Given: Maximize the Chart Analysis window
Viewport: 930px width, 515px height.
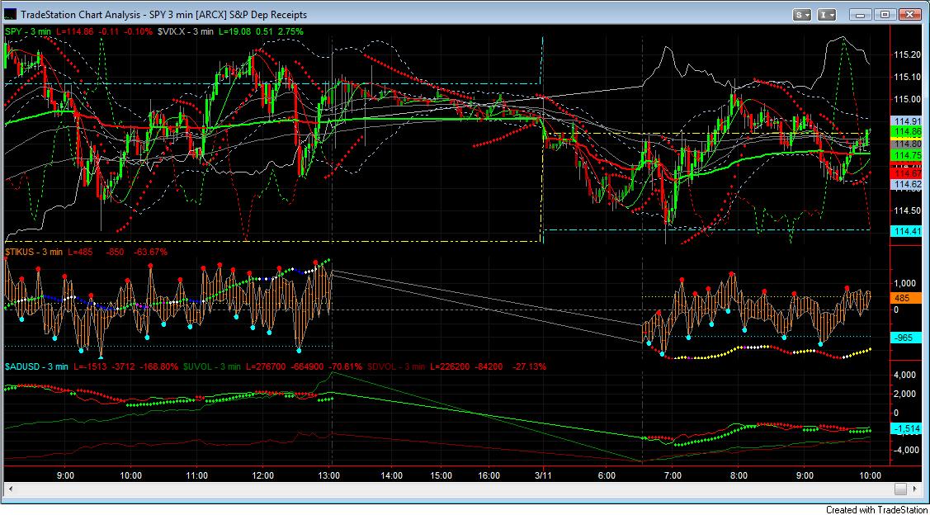Looking at the screenshot, I should coord(885,14).
